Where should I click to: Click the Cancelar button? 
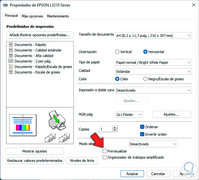click(158, 174)
